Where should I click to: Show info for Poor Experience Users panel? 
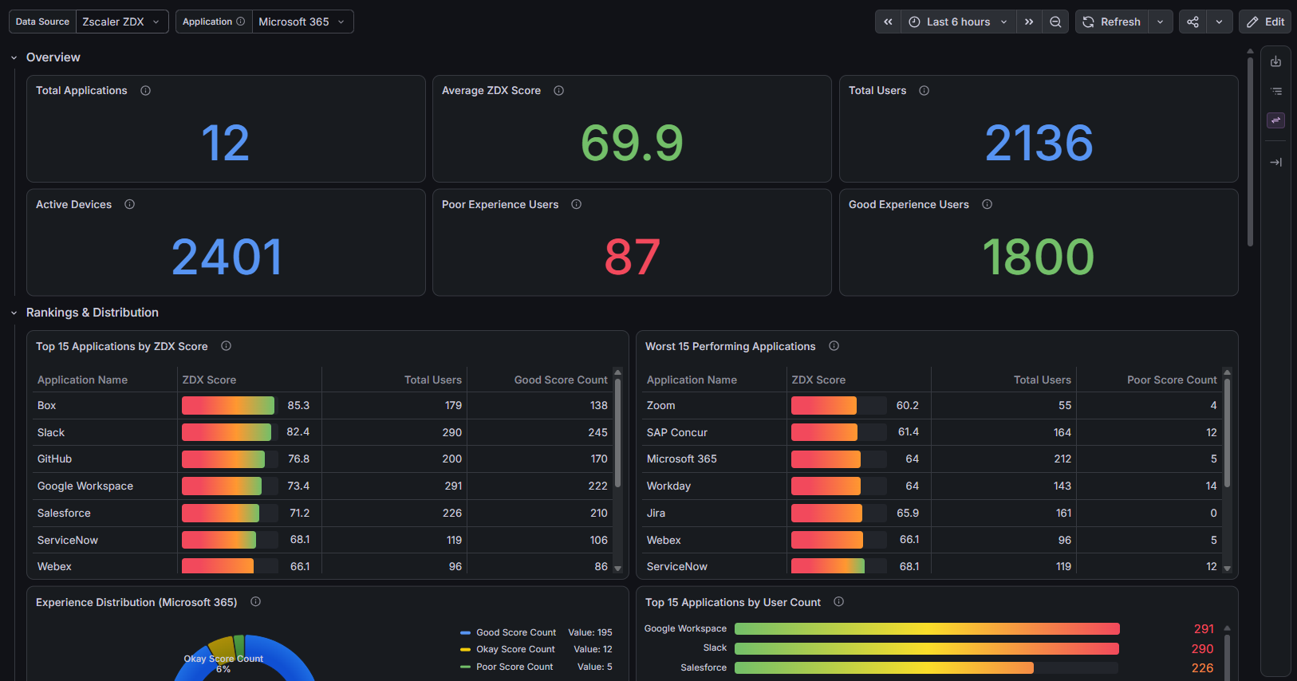click(576, 204)
